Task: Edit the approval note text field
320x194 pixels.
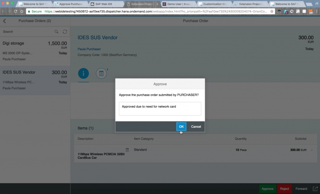Action: [x=160, y=108]
